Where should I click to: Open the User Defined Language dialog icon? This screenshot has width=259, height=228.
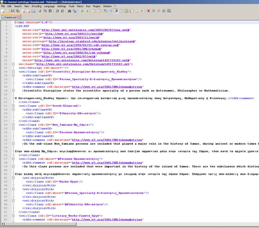click(121, 11)
